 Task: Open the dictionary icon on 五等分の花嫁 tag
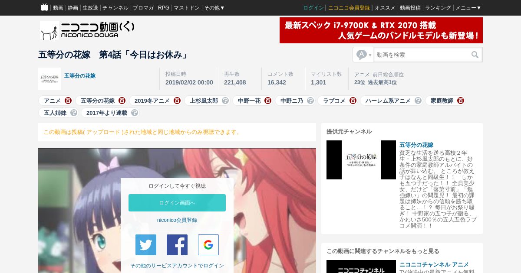(122, 101)
